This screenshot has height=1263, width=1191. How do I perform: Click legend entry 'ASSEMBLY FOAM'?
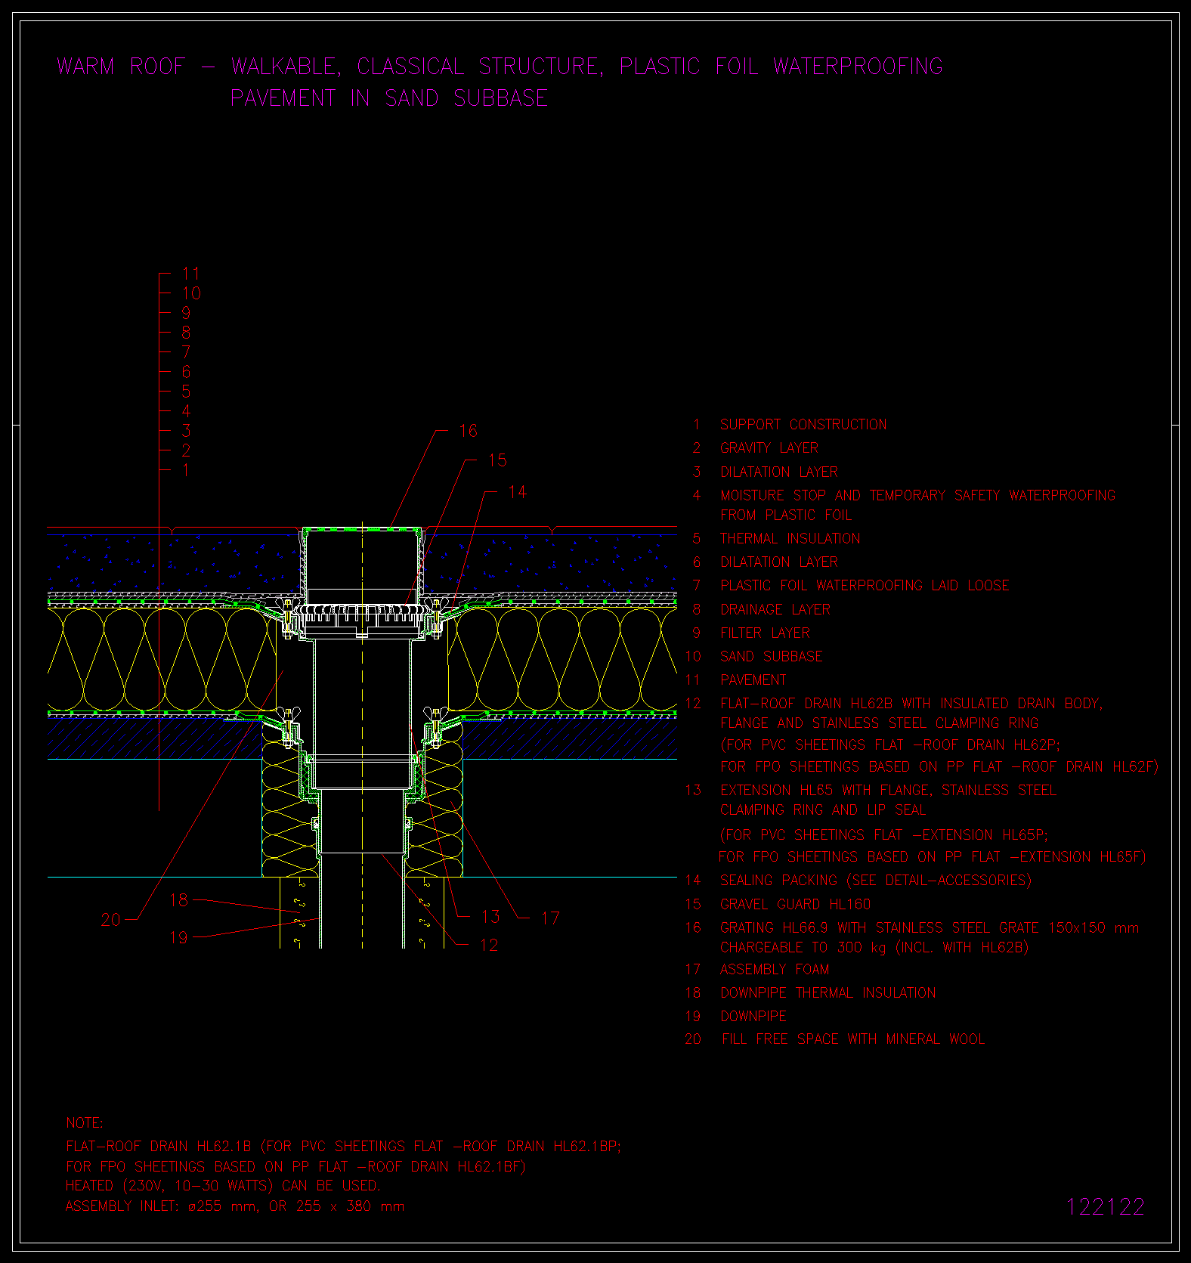[x=775, y=970]
